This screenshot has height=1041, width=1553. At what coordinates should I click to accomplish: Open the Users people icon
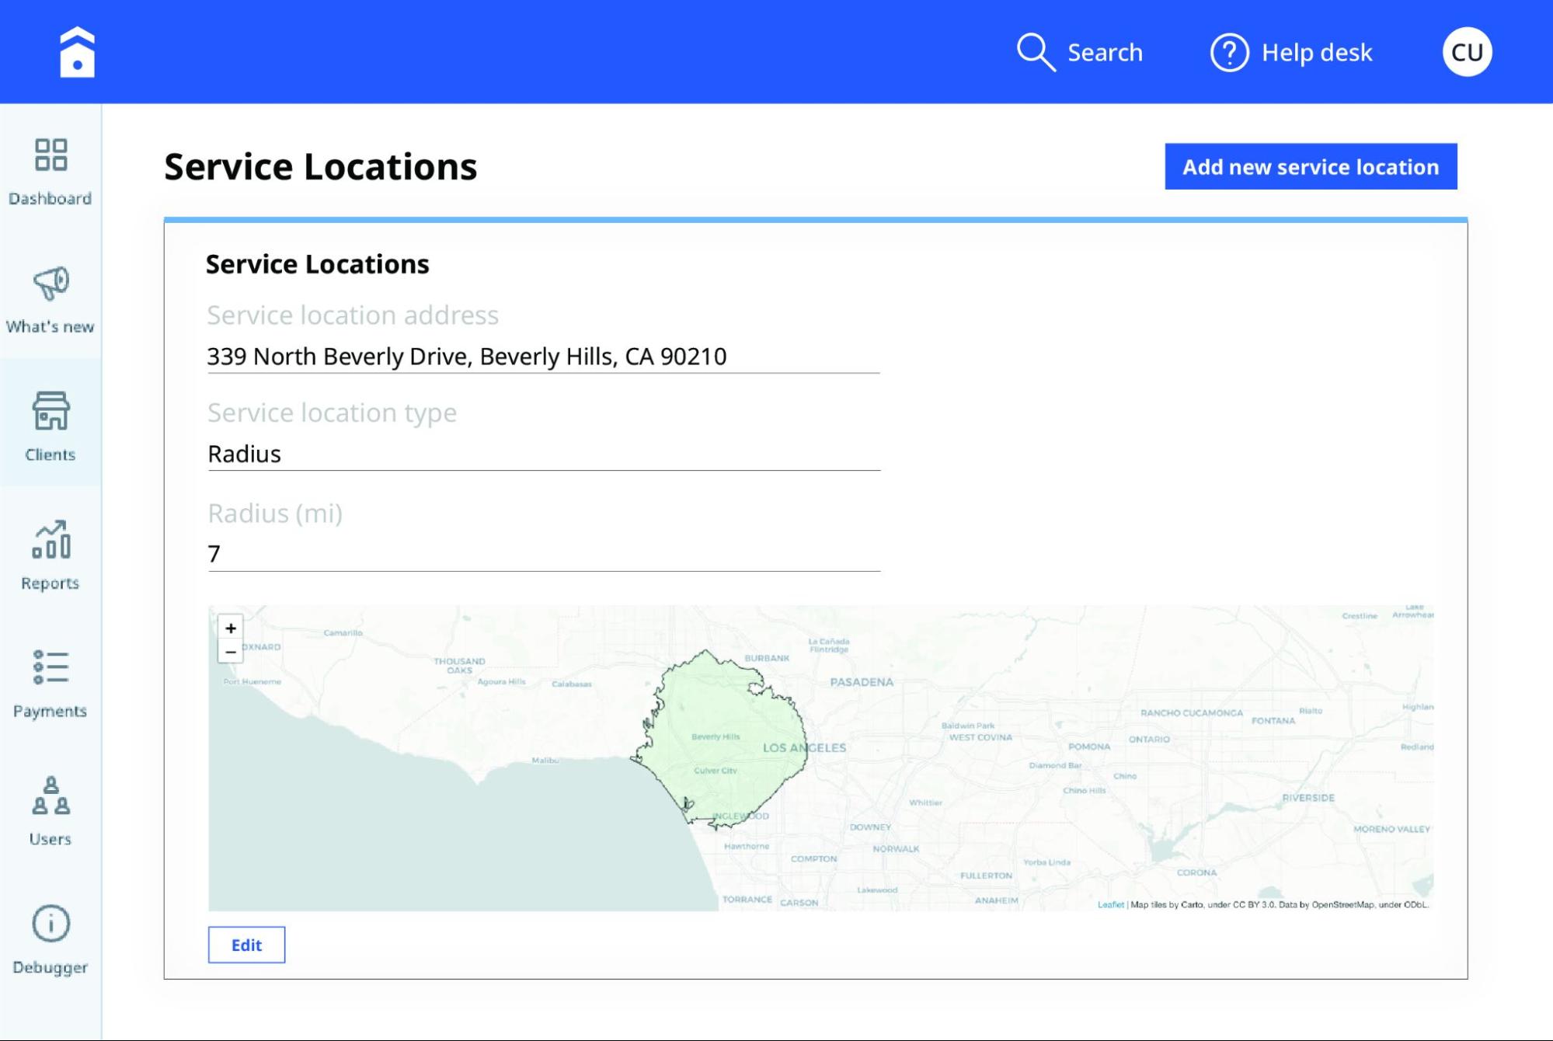click(x=50, y=796)
